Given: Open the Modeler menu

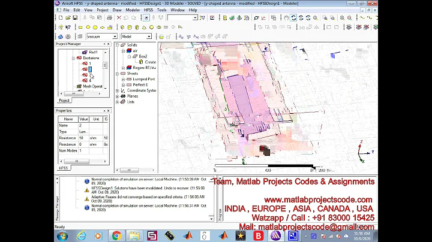Looking at the screenshot, I should pyautogui.click(x=133, y=10).
